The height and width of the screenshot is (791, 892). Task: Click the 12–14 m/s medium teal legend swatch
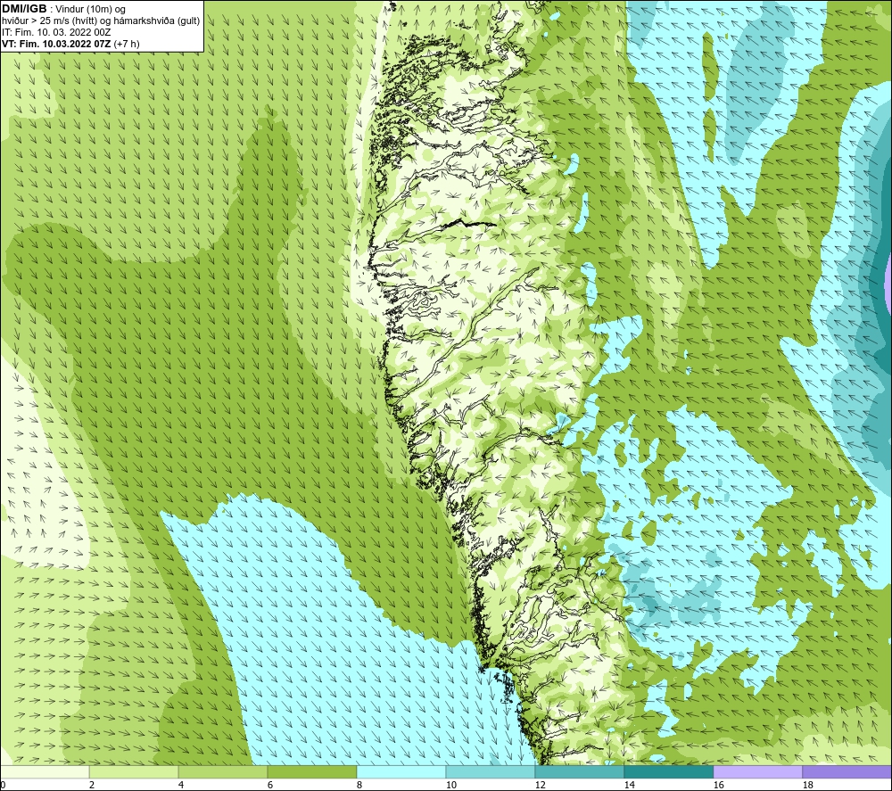pos(580,772)
